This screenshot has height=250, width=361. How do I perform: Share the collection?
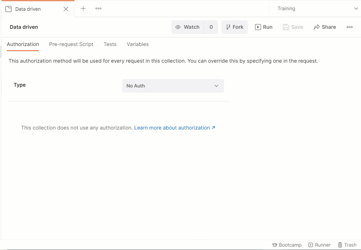[325, 27]
